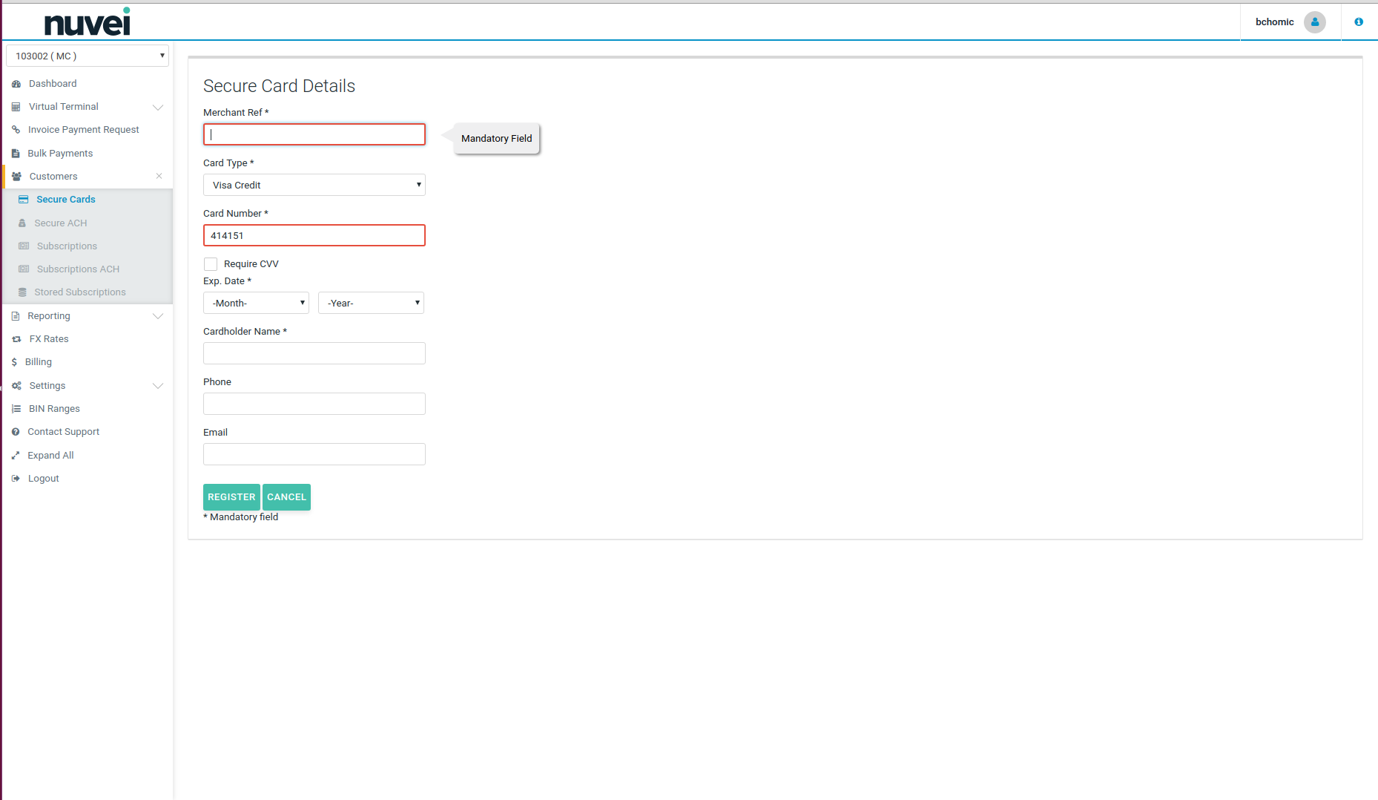Open the expiry Year dropdown
1378x800 pixels.
[371, 303]
